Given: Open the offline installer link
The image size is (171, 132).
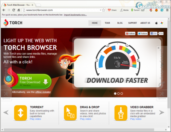Looking at the screenshot, I should (43, 92).
